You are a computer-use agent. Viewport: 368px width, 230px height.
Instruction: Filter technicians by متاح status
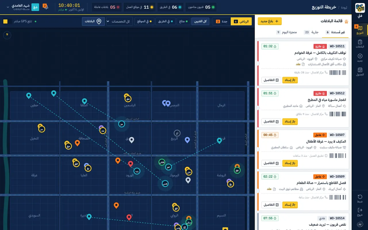tap(183, 21)
